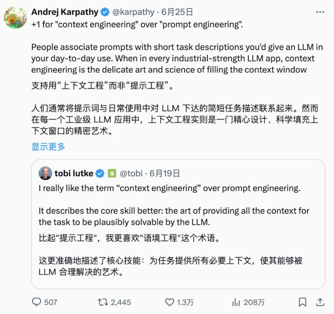The height and width of the screenshot is (314, 334).
Task: Click the 6月19日 quoted post date
Action: [165, 173]
